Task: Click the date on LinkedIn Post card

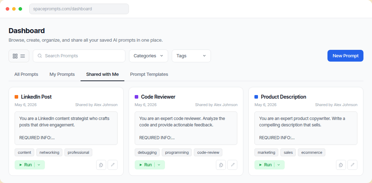Action: point(26,105)
